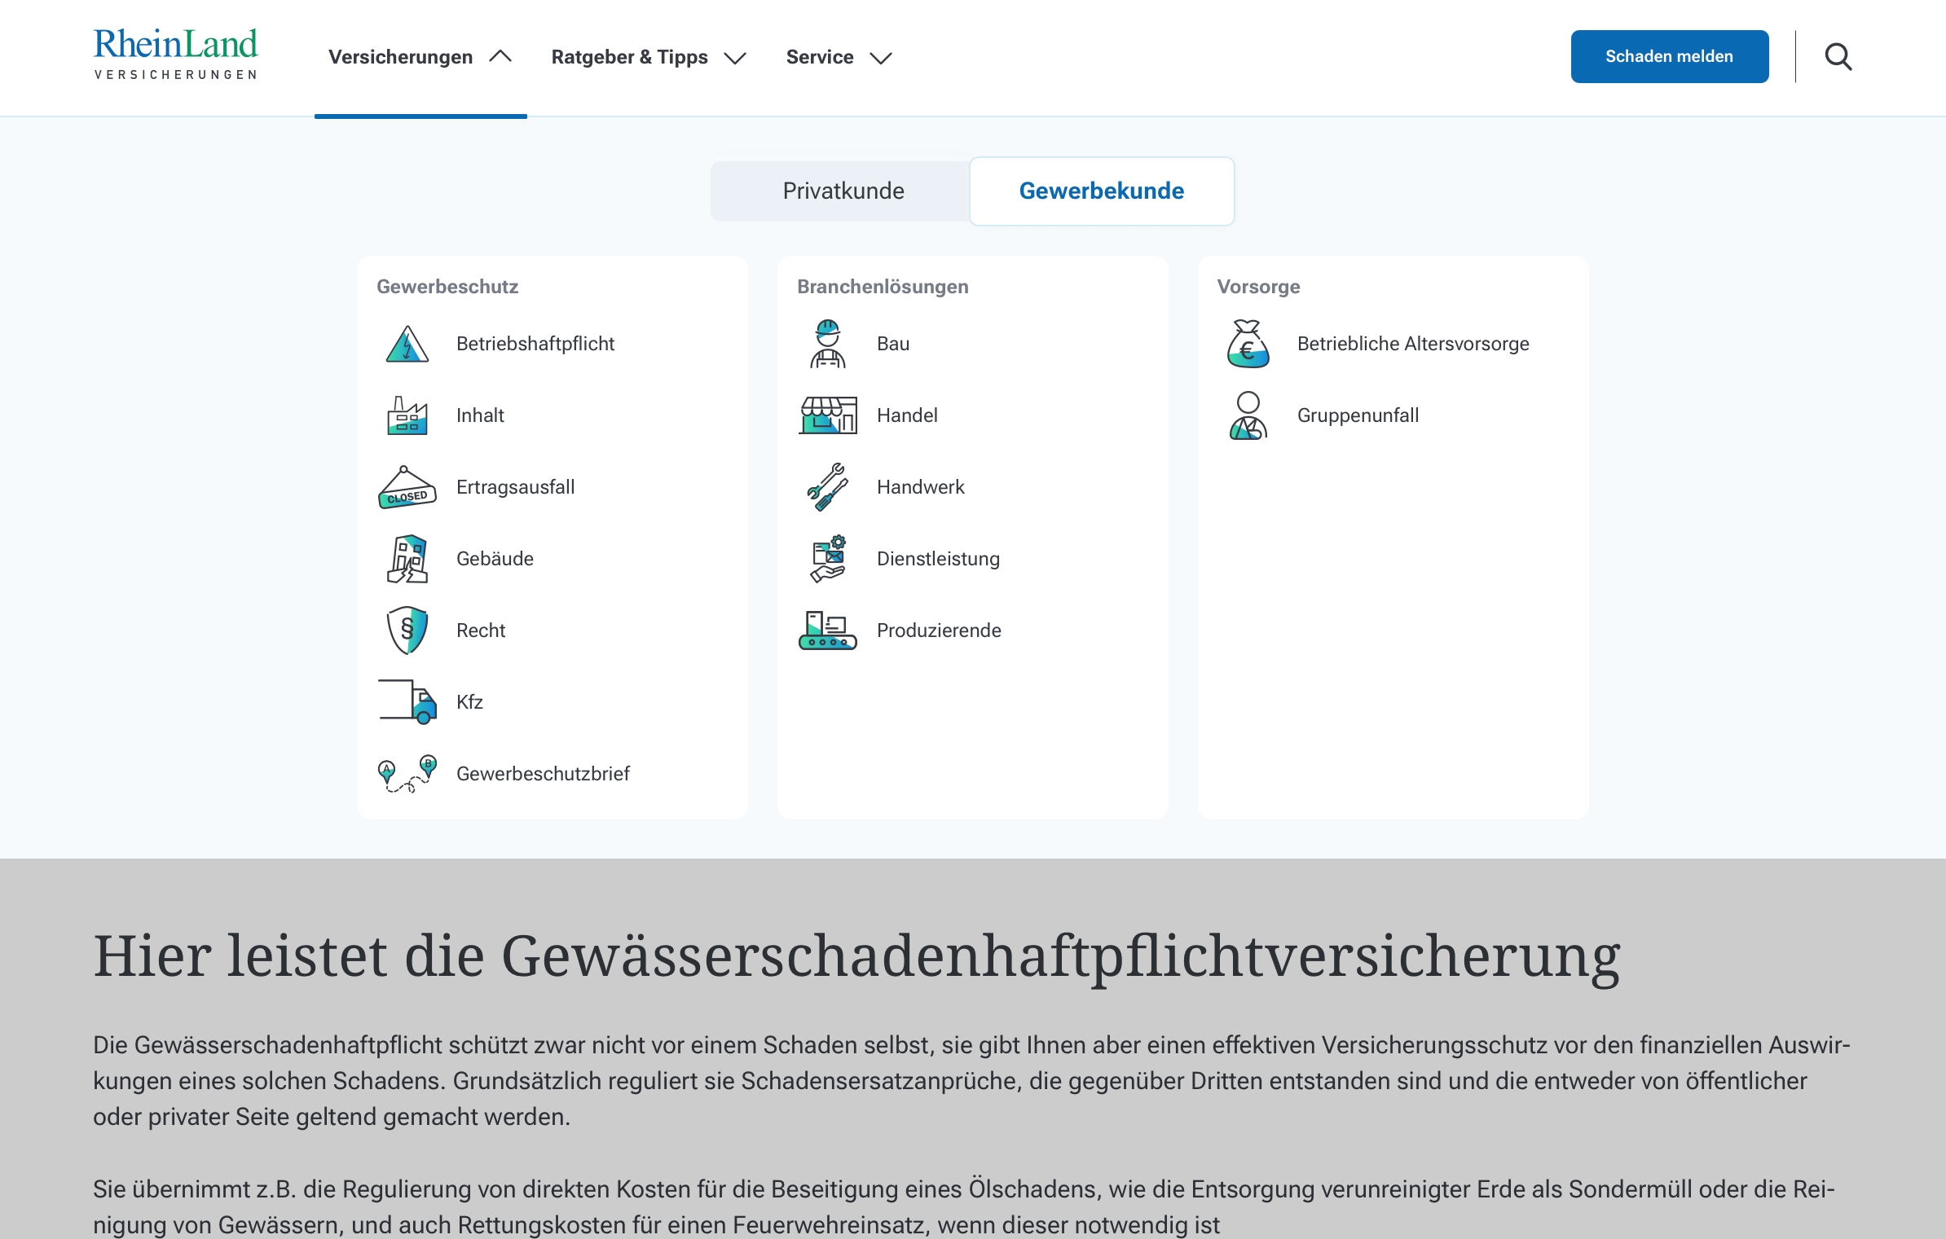
Task: Expand the Ratgeber & Tipps dropdown
Action: 648,57
